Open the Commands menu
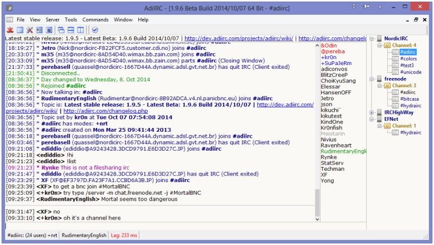The image size is (434, 245). pos(95,20)
